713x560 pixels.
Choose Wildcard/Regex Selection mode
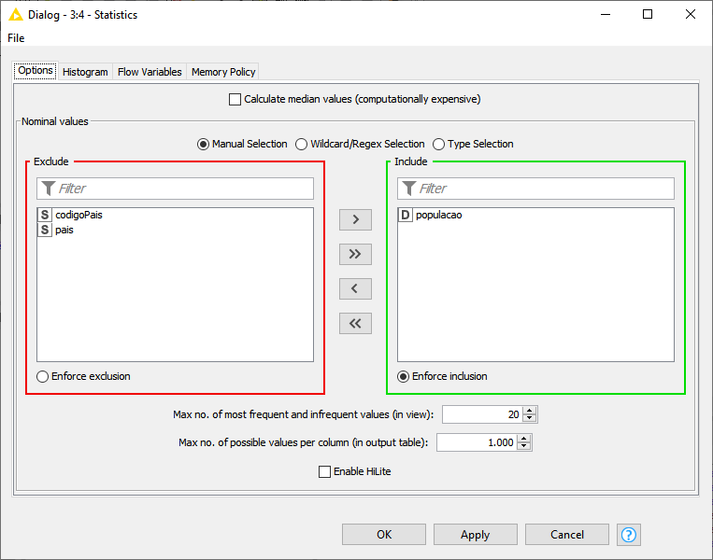pyautogui.click(x=302, y=144)
